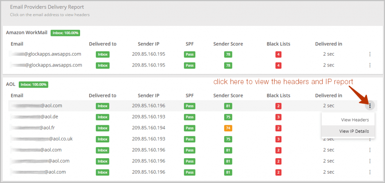Image resolution: width=385 pixels, height=183 pixels.
Task: Click the orange 74 Sender Score badge
Action: pyautogui.click(x=228, y=128)
